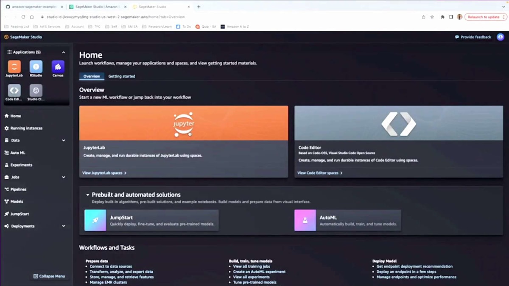Click Manage EMR clusters link
Screen dimensions: 509x286
[x=108, y=282]
